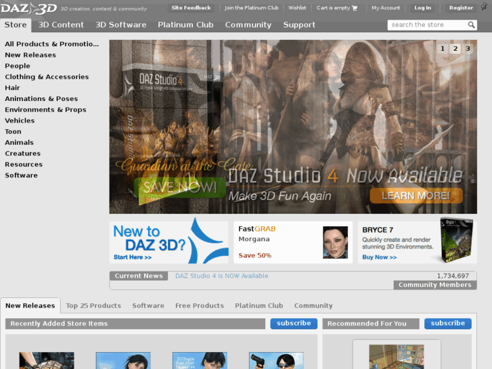The image size is (492, 369).
Task: Open the 3D Software menu
Action: (121, 25)
